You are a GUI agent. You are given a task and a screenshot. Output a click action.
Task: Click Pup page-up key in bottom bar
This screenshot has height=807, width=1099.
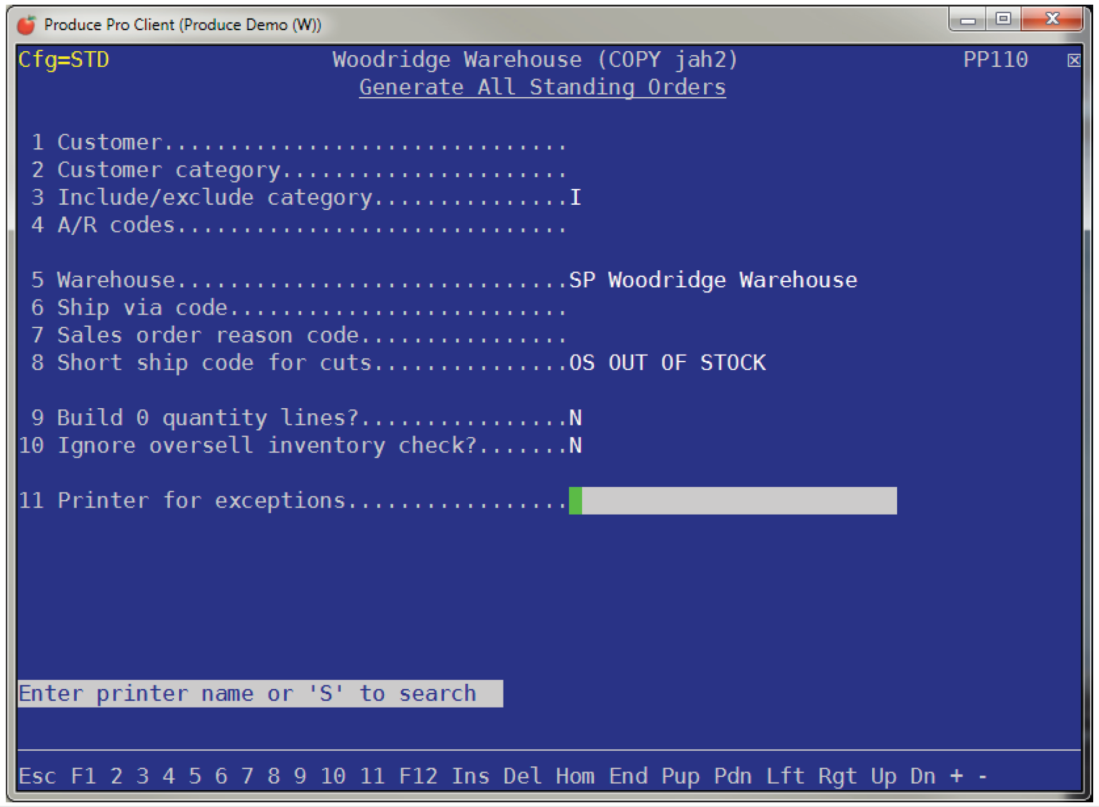[x=680, y=776]
